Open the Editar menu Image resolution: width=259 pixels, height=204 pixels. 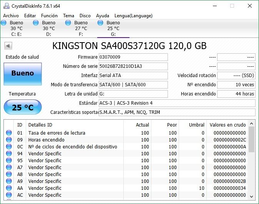coord(30,16)
